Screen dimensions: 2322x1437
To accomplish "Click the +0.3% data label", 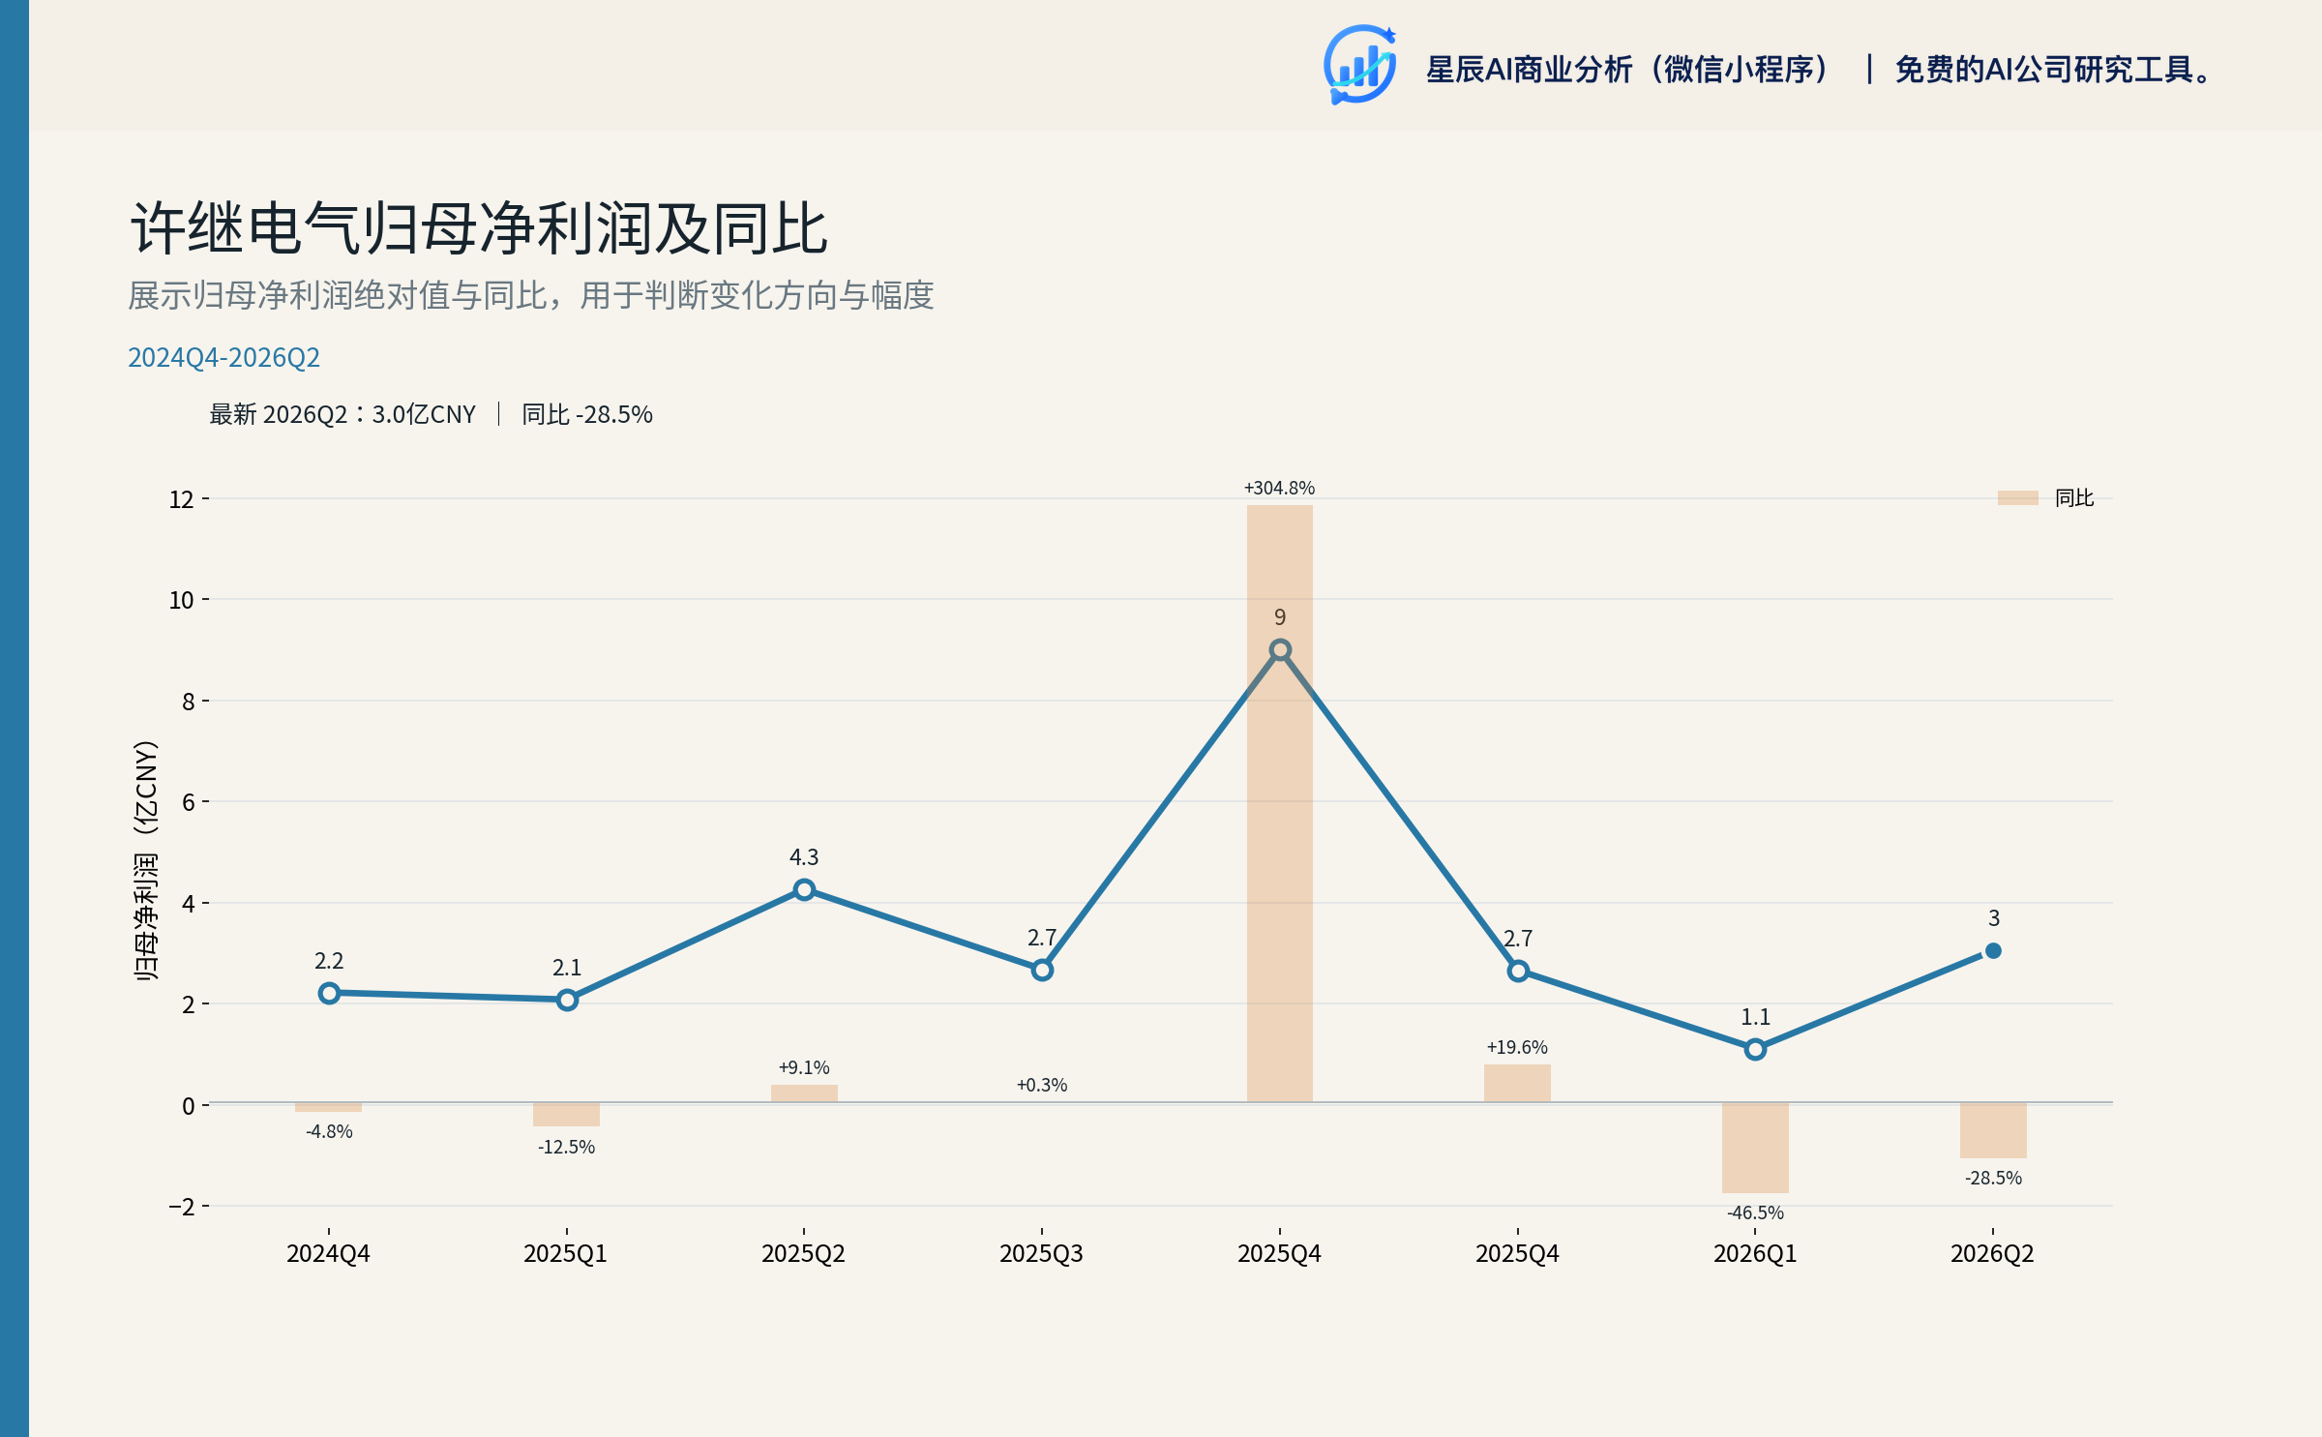I will (x=1042, y=1085).
